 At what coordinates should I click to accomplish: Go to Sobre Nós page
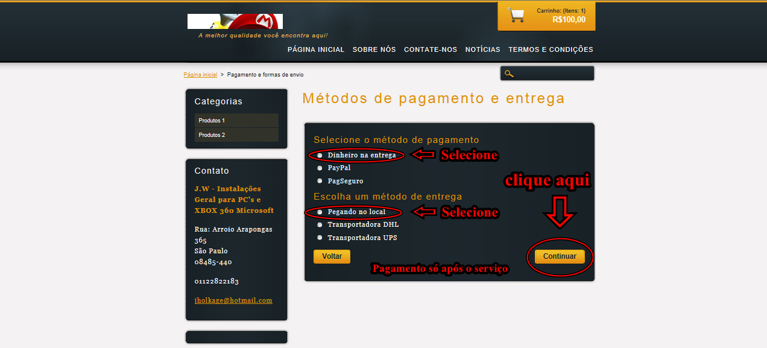[x=374, y=49]
